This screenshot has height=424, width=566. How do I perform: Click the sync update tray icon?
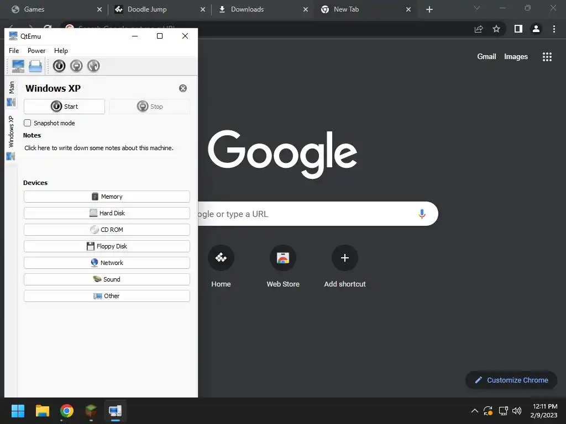[488, 411]
